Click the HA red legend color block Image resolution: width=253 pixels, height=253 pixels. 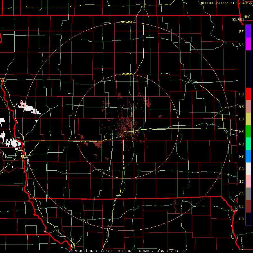pos(248,94)
